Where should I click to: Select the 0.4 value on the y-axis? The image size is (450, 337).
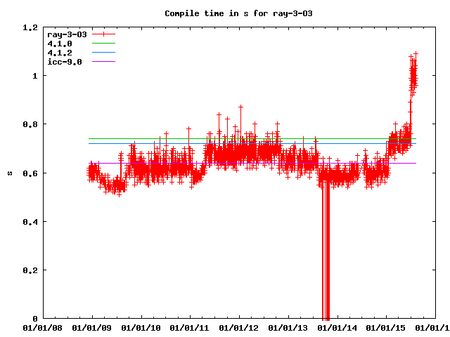point(30,222)
